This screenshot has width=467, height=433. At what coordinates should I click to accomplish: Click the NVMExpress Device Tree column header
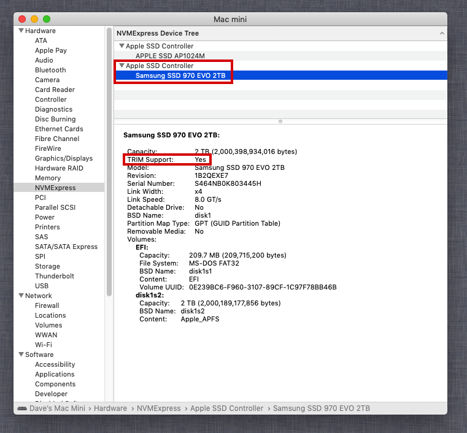(x=280, y=33)
